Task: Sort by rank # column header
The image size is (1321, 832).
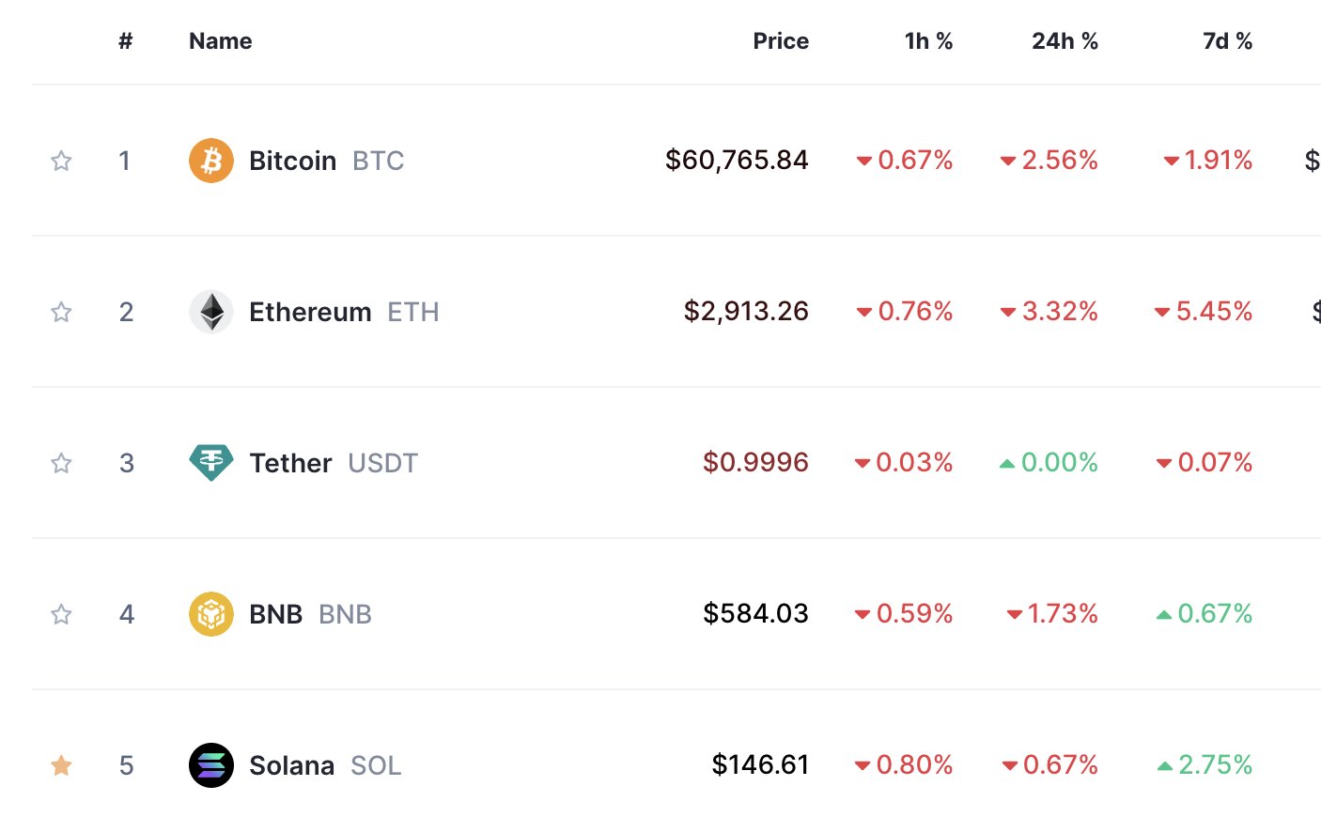Action: tap(126, 41)
